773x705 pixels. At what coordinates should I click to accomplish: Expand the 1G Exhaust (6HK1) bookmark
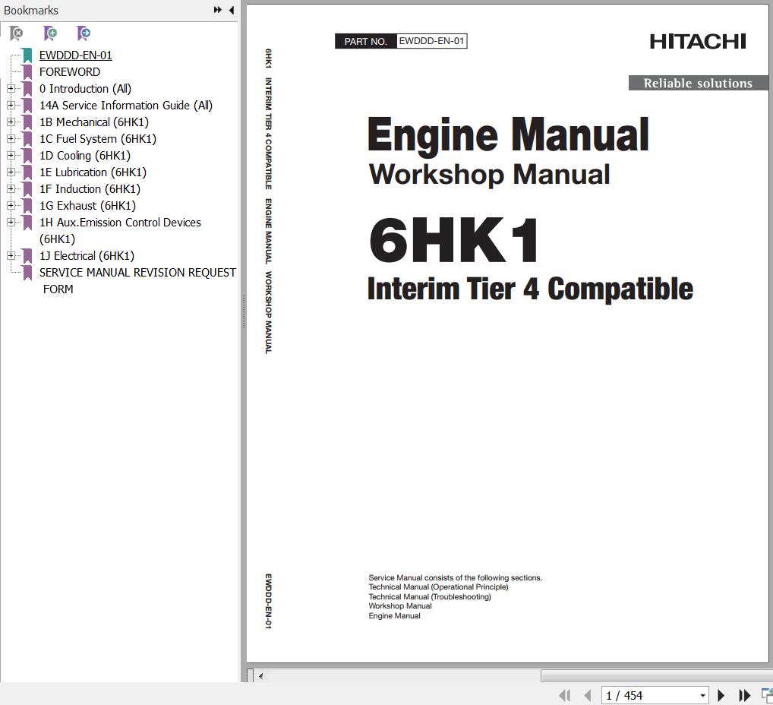pyautogui.click(x=11, y=206)
